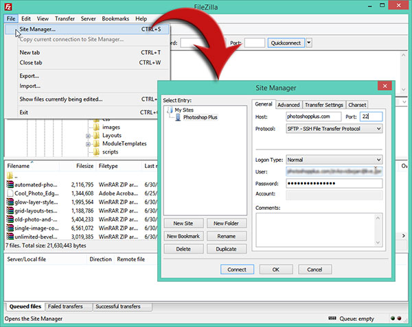Click the parent directory folder icon
Viewport: 412px width, 327px height.
tap(10, 175)
